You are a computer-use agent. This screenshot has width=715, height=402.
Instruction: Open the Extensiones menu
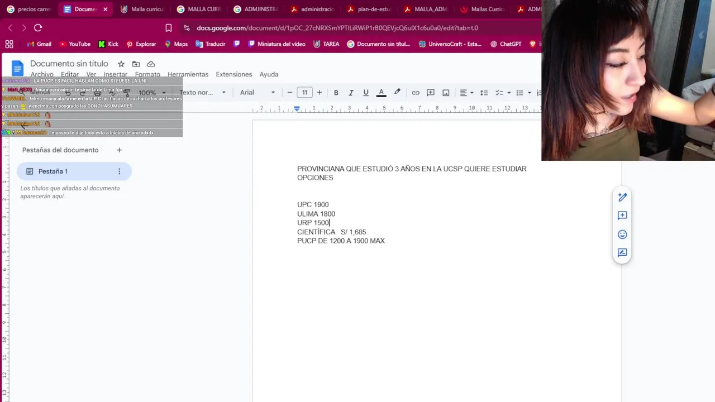click(x=234, y=74)
